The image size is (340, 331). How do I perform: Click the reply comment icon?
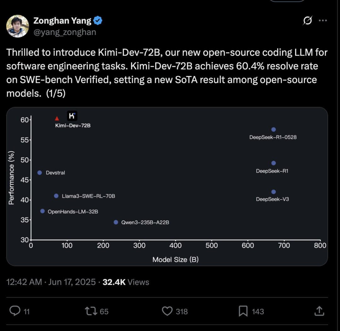15,311
